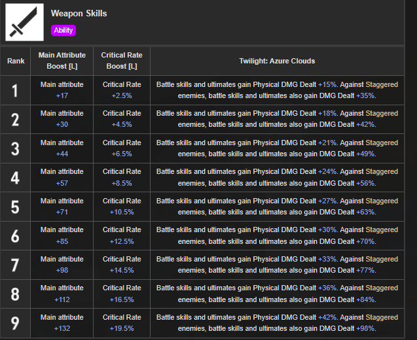
Task: Click the Main attribute +98 cell
Action: 62,265
